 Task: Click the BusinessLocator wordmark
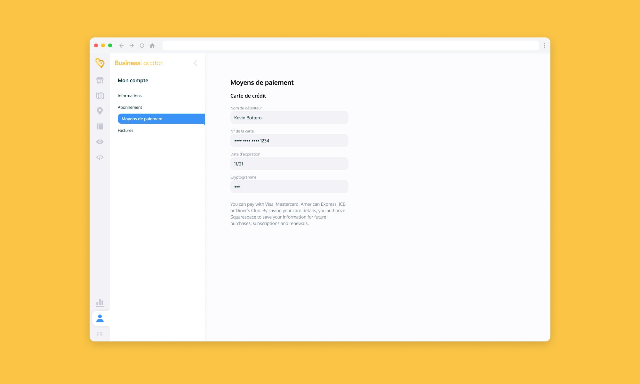point(139,63)
